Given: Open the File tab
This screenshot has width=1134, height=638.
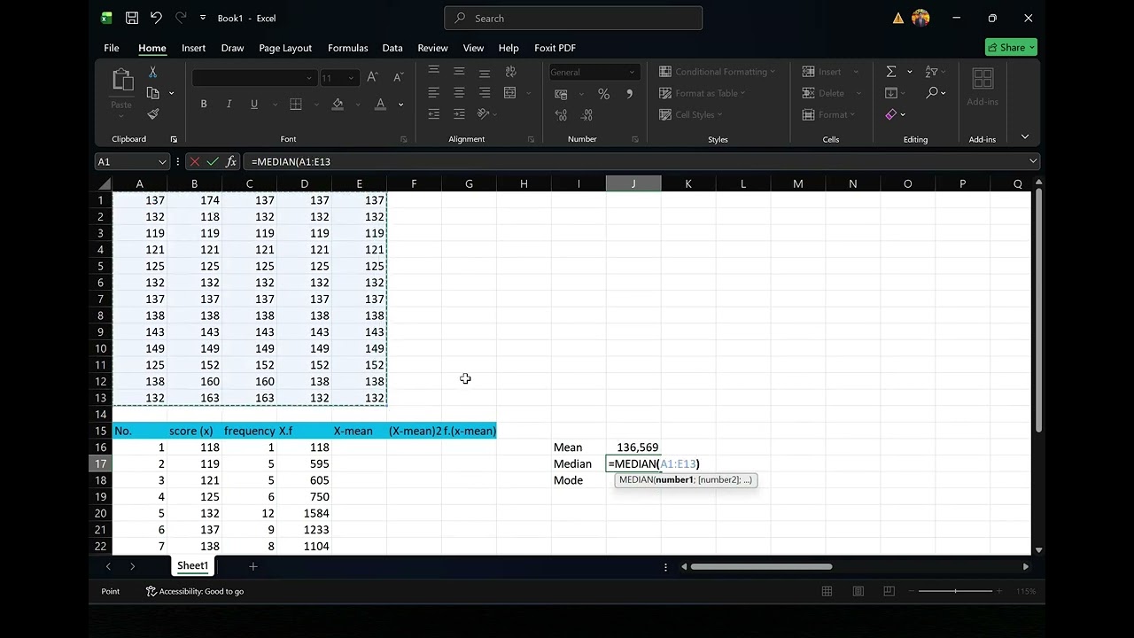Looking at the screenshot, I should pyautogui.click(x=112, y=48).
